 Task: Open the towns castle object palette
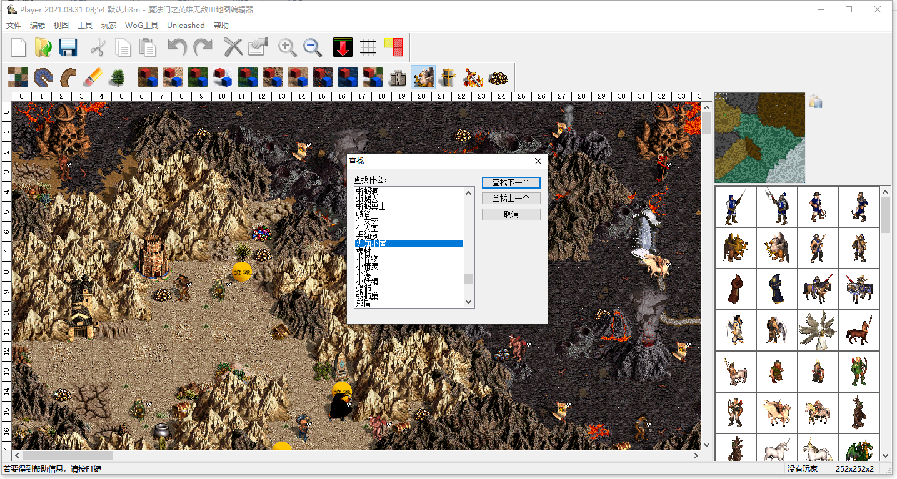(398, 77)
